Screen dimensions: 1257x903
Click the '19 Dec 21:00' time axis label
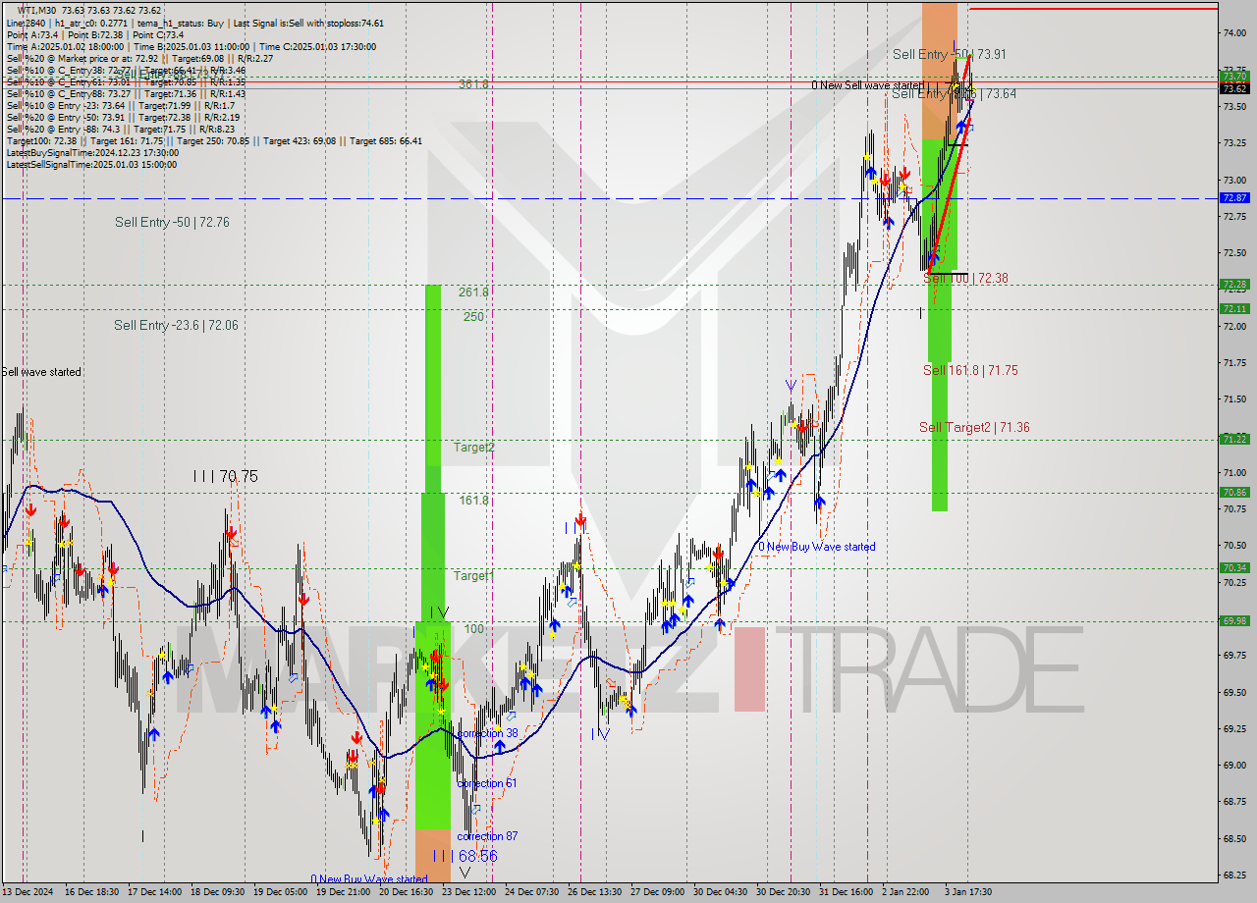point(346,892)
